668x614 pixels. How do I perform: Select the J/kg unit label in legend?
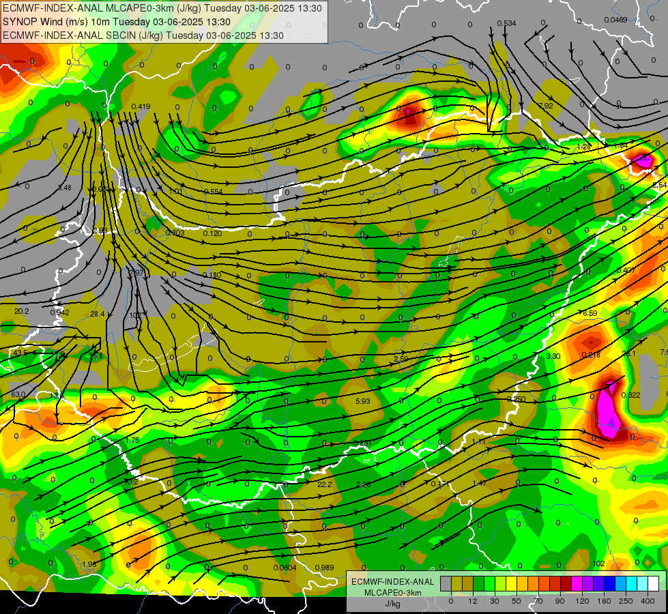pyautogui.click(x=393, y=604)
